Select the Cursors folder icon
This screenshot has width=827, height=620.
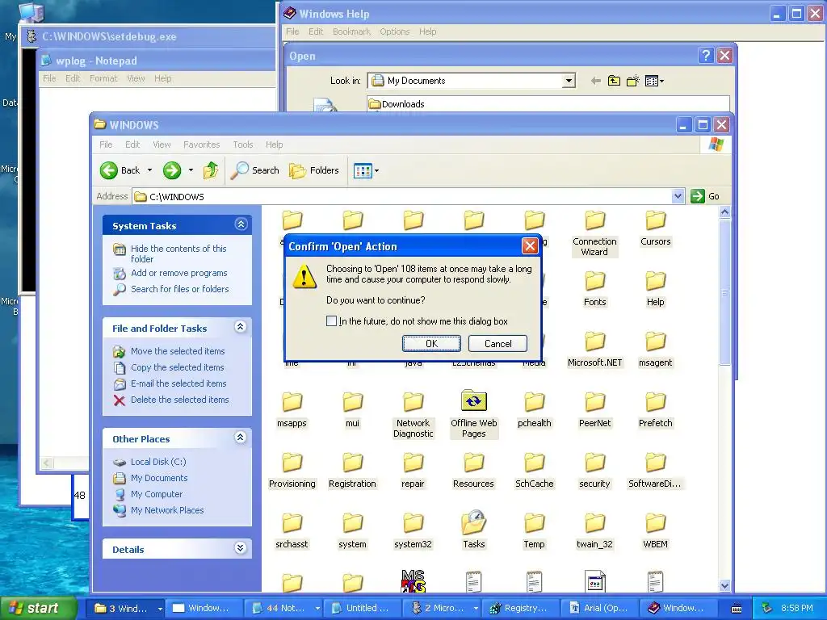tap(656, 220)
